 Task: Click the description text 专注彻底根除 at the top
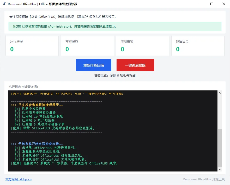pos(63,17)
